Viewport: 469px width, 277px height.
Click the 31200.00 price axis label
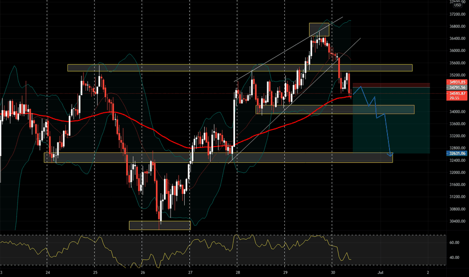[457, 197]
